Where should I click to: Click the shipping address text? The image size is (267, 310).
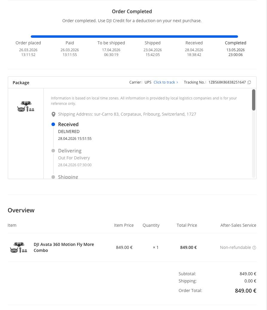(x=127, y=114)
